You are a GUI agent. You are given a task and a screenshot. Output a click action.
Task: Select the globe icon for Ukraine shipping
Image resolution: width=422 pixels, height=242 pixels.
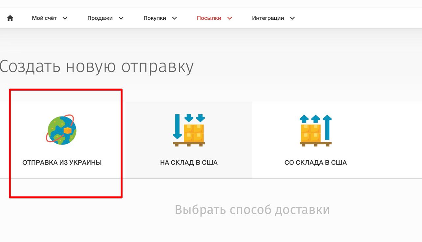[x=63, y=130]
